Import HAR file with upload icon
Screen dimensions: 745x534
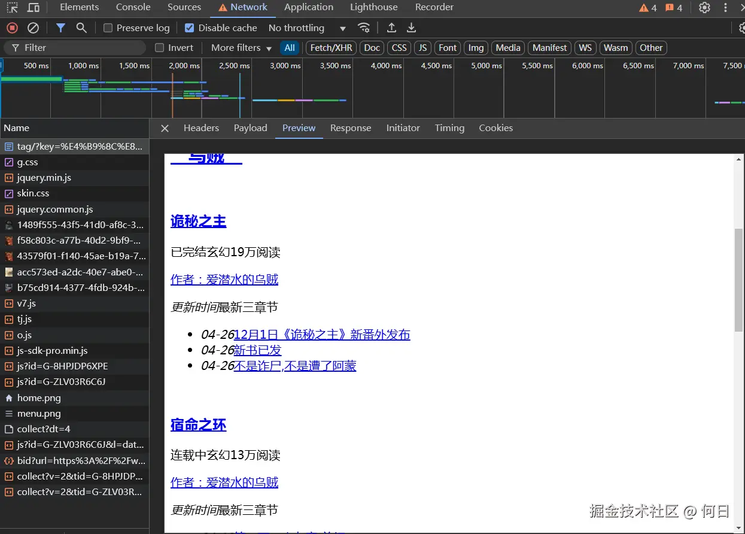391,28
